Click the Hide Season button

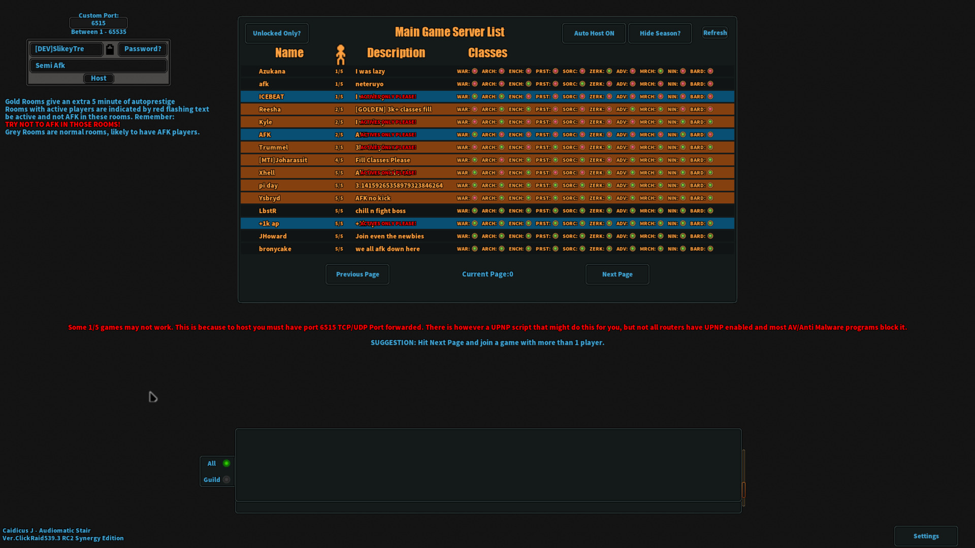[660, 33]
